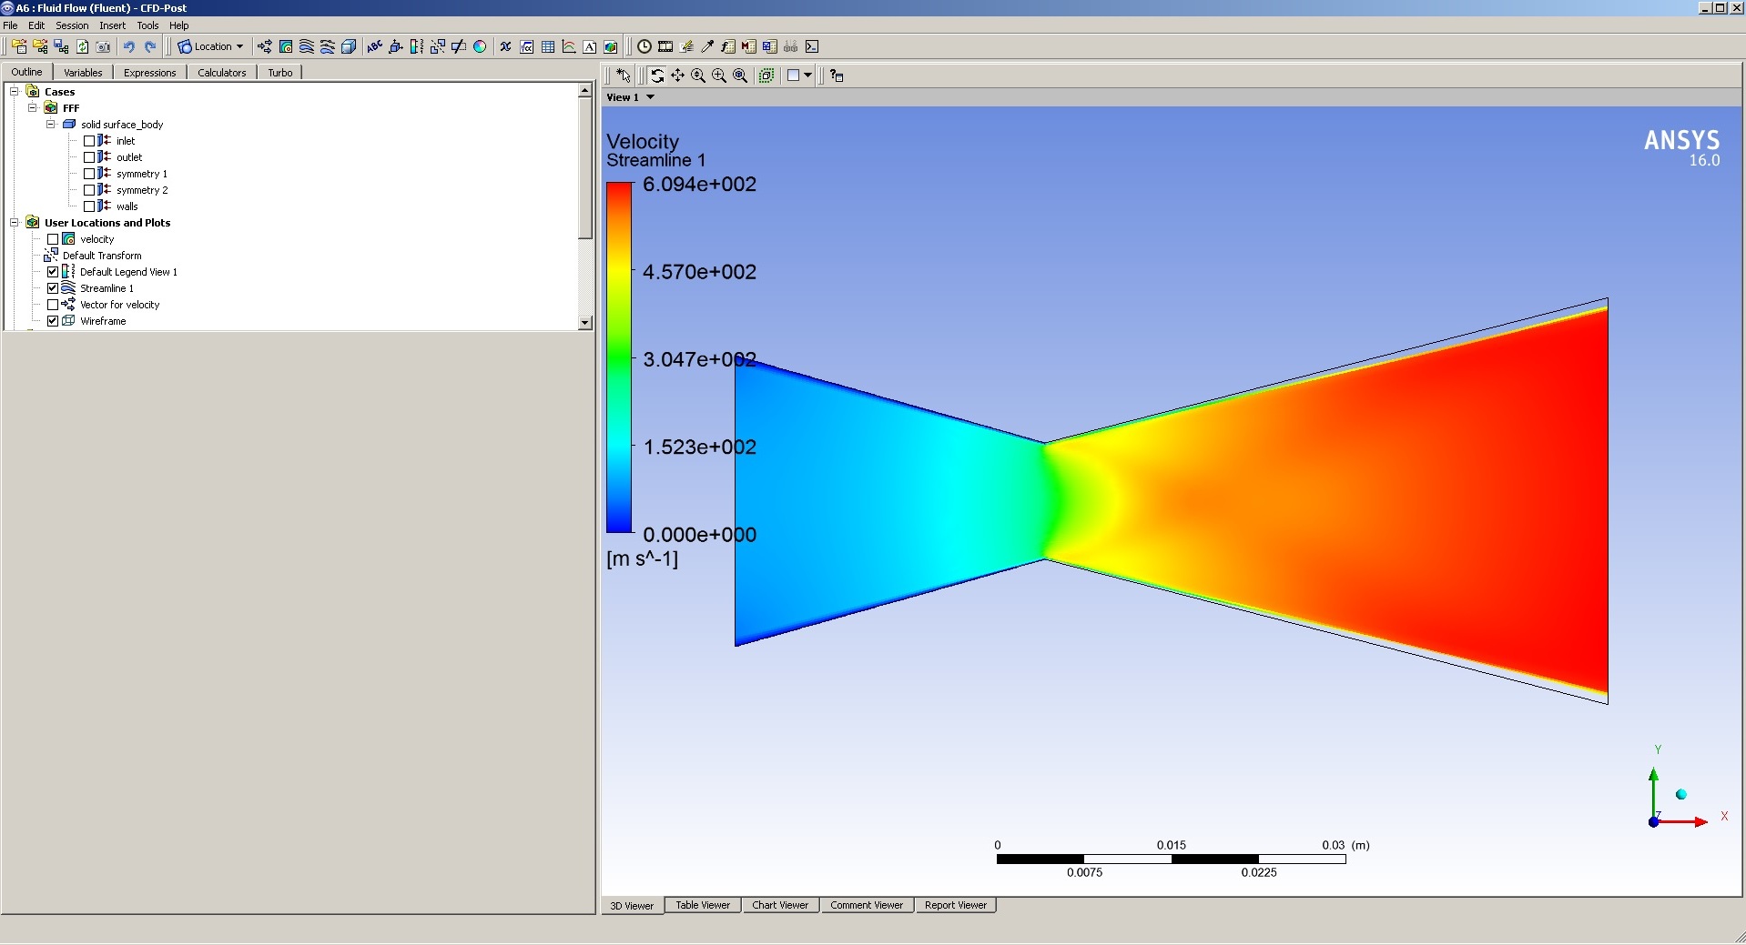Image resolution: width=1746 pixels, height=945 pixels.
Task: Insert a new Variable
Action: tap(505, 46)
